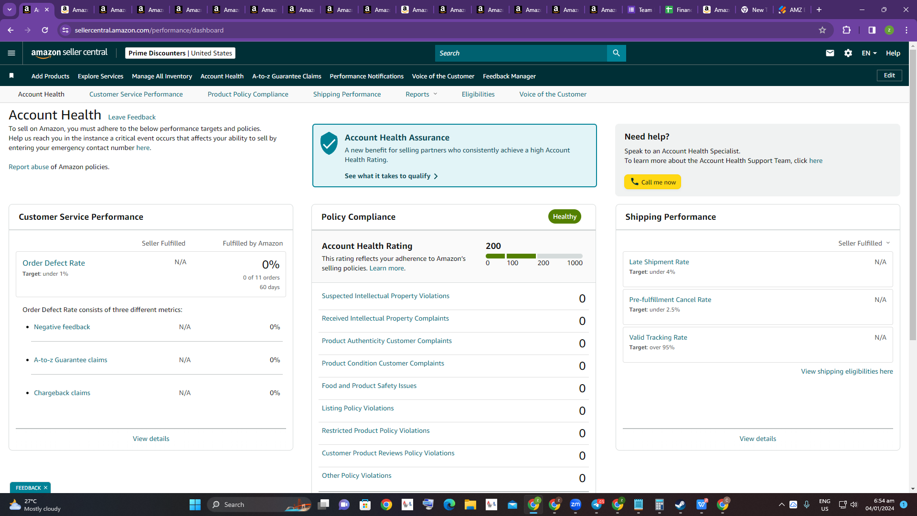Screen dimensions: 917x516
Task: Open Late Shipment Rate link
Action: tap(659, 262)
